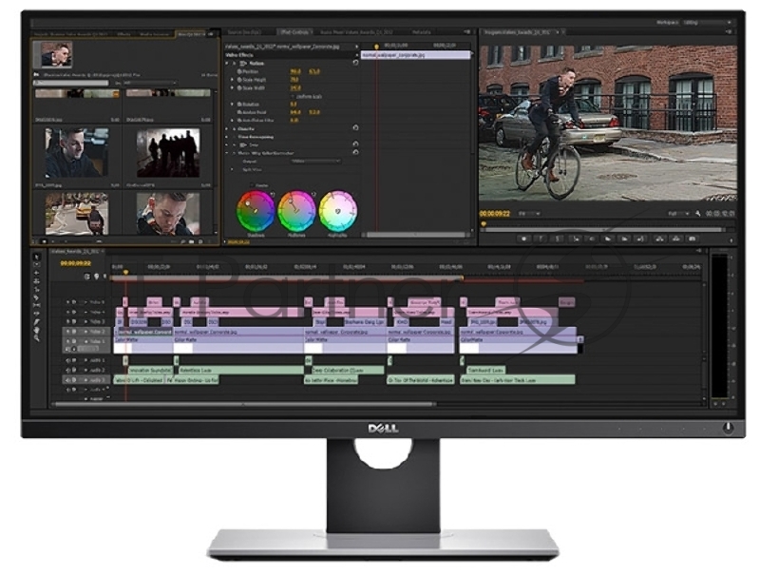Viewport: 760px width, 575px height.
Task: Reset the Motion effect with its reset icon
Action: [355, 63]
